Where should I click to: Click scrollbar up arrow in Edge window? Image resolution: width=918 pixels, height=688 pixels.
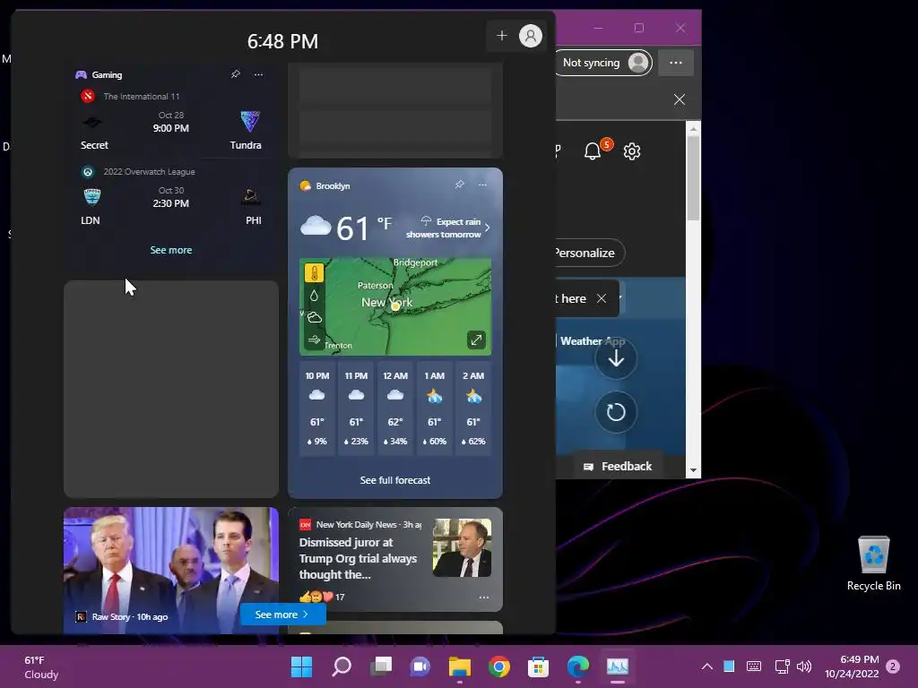coord(693,128)
